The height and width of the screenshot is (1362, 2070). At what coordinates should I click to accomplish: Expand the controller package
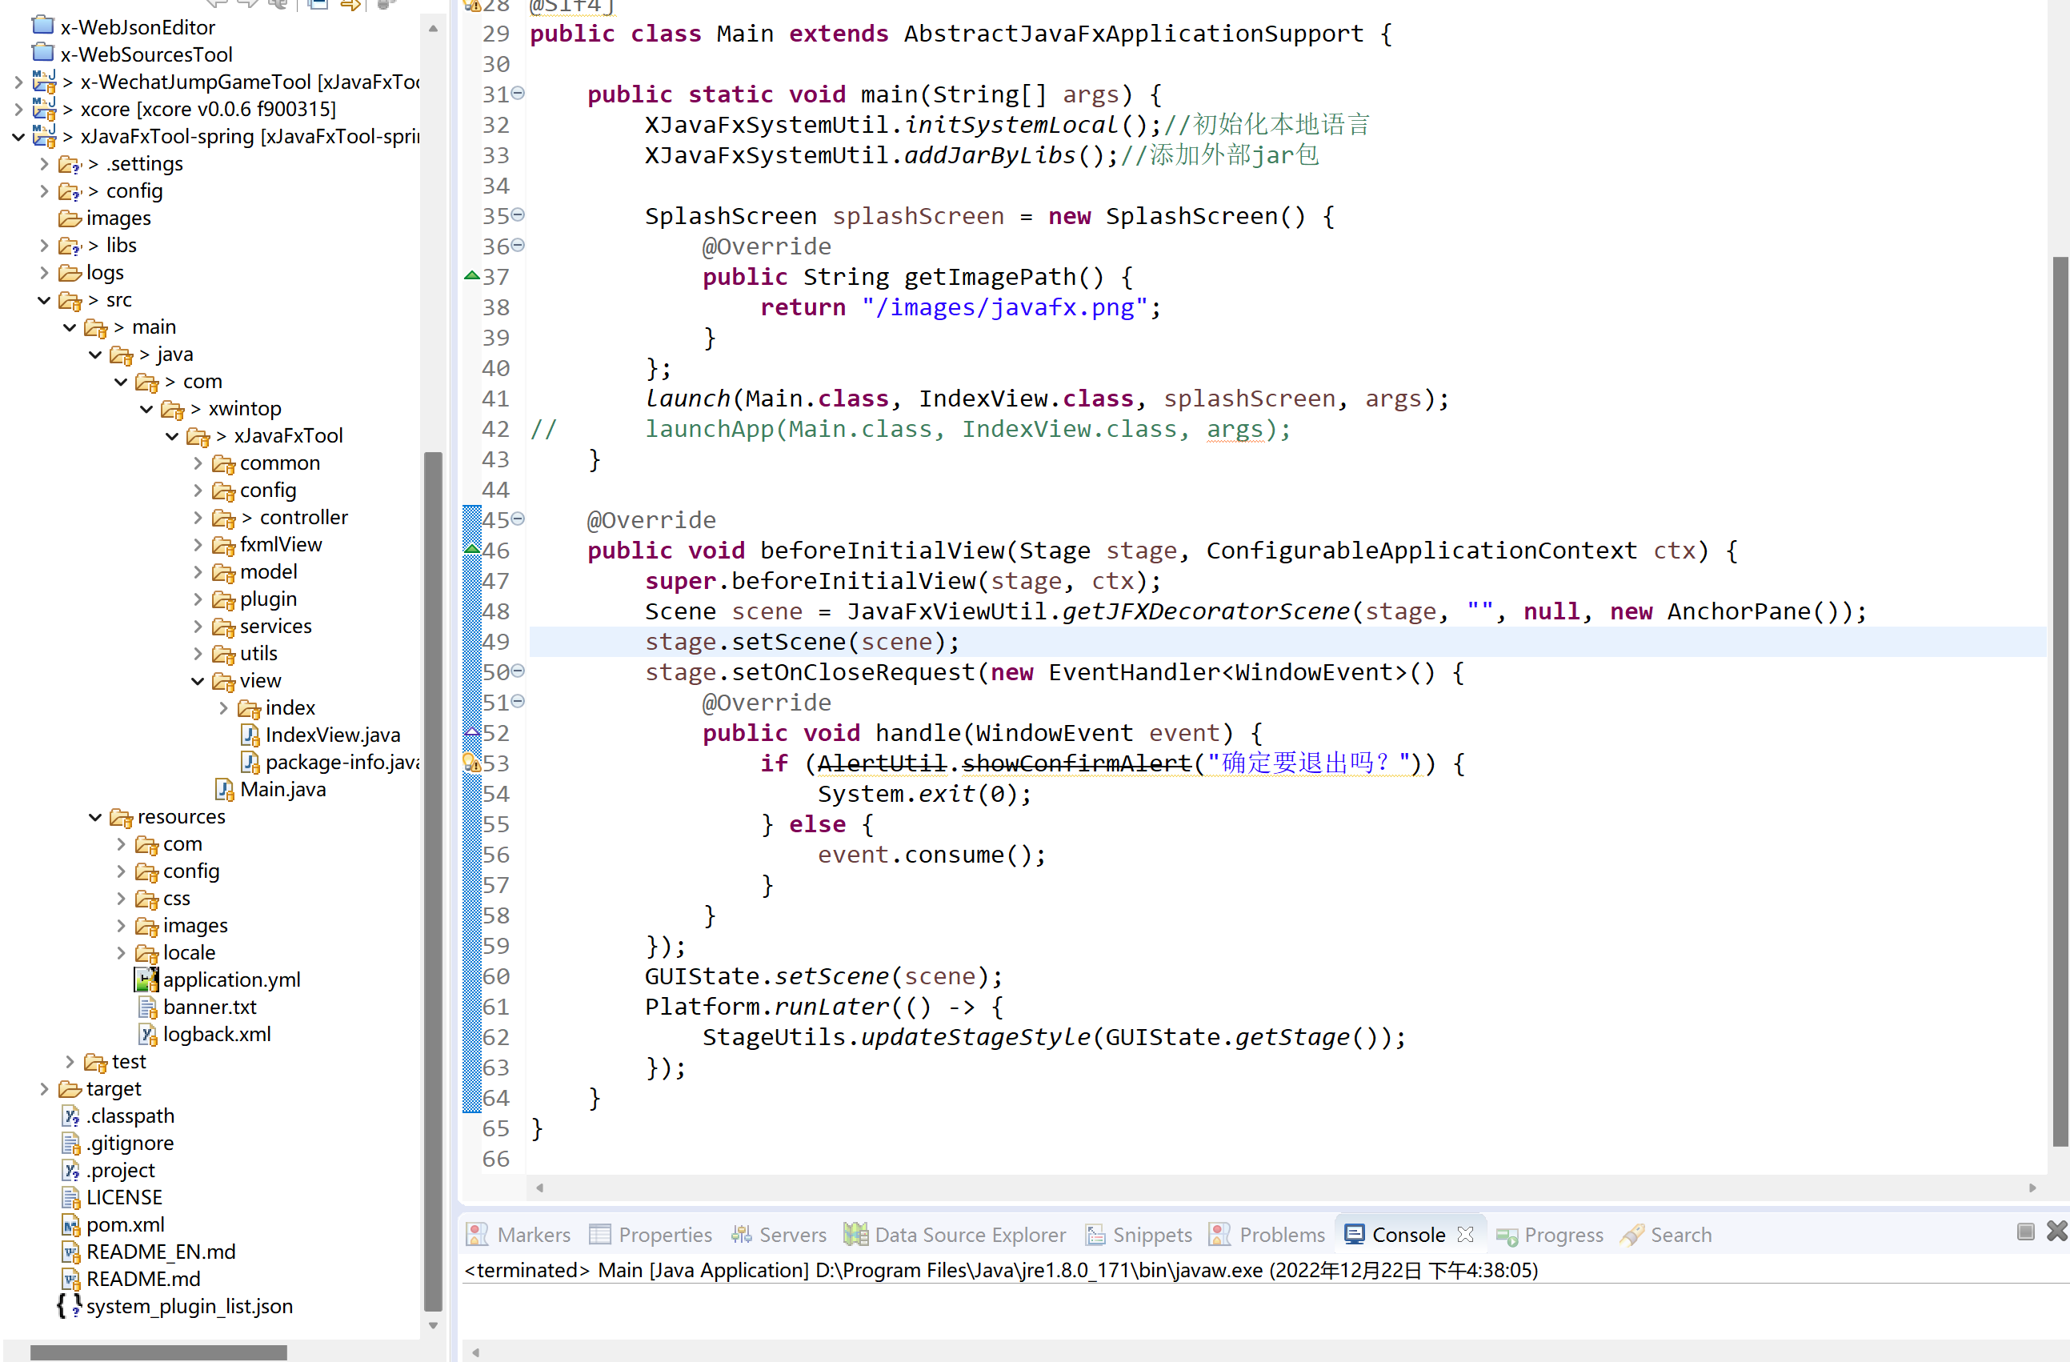(198, 518)
